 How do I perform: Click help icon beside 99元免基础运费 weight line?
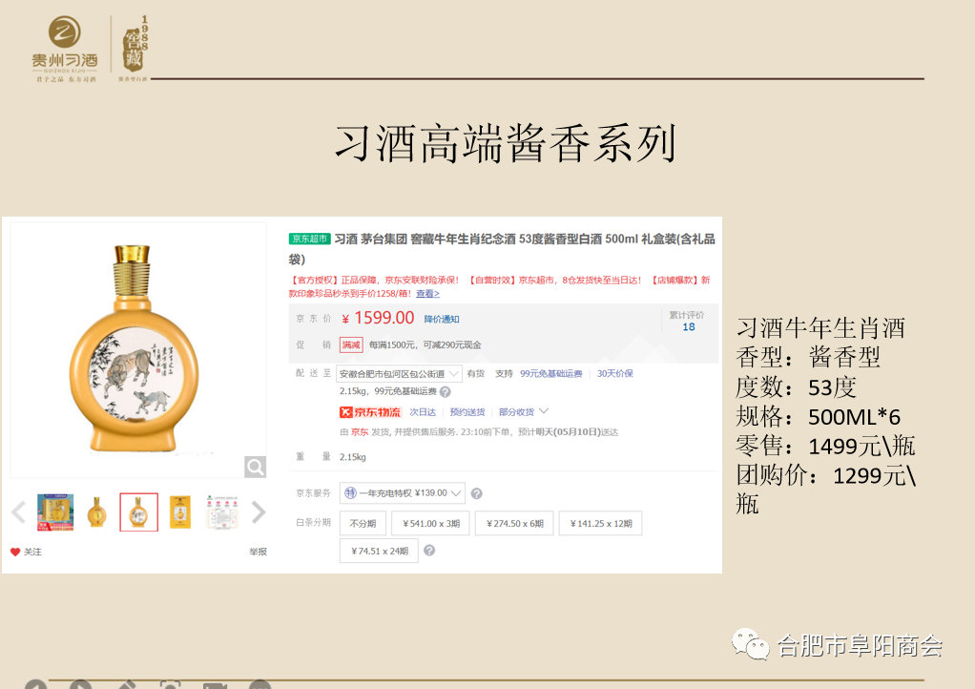pyautogui.click(x=446, y=392)
